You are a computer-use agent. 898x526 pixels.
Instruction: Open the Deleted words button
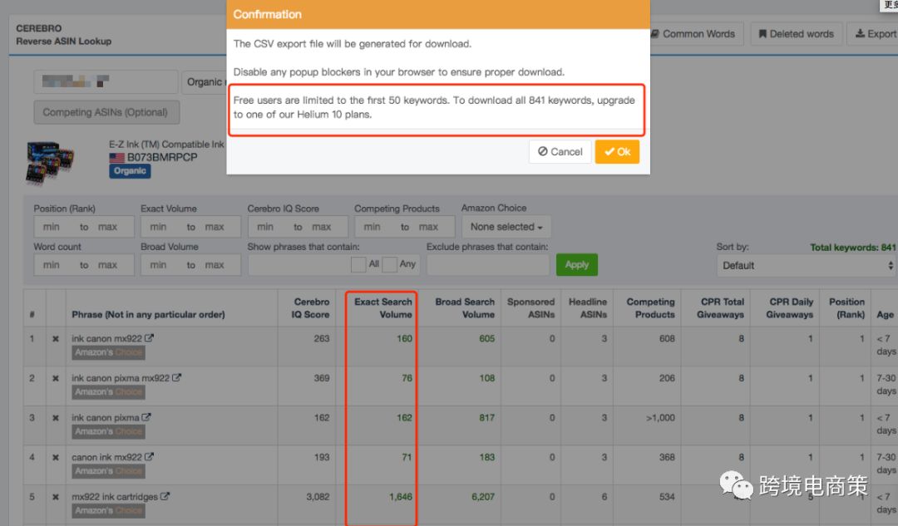tap(797, 34)
